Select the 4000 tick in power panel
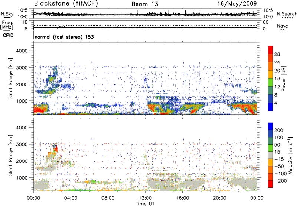Viewport: 297px width, 206px height. coord(22,51)
